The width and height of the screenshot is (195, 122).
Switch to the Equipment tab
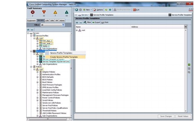tap(31, 20)
